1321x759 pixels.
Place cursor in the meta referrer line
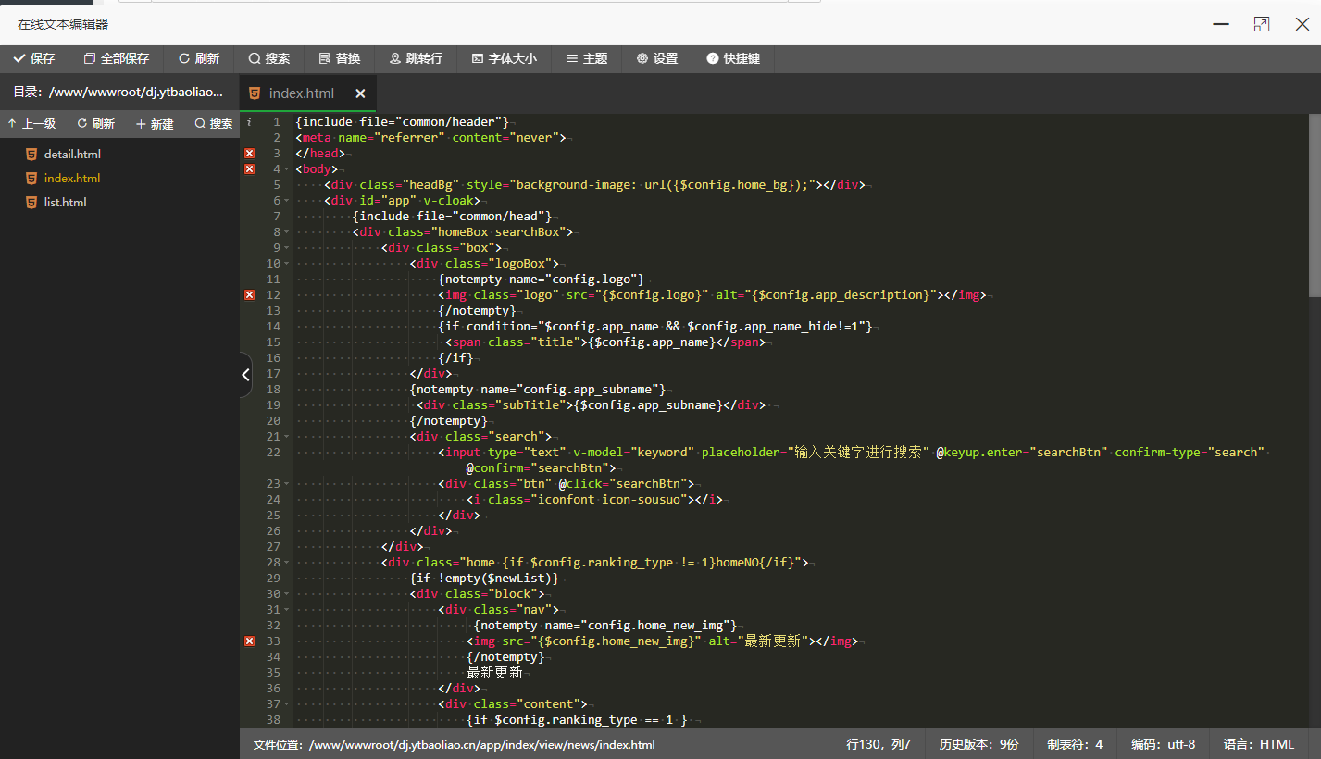point(430,138)
